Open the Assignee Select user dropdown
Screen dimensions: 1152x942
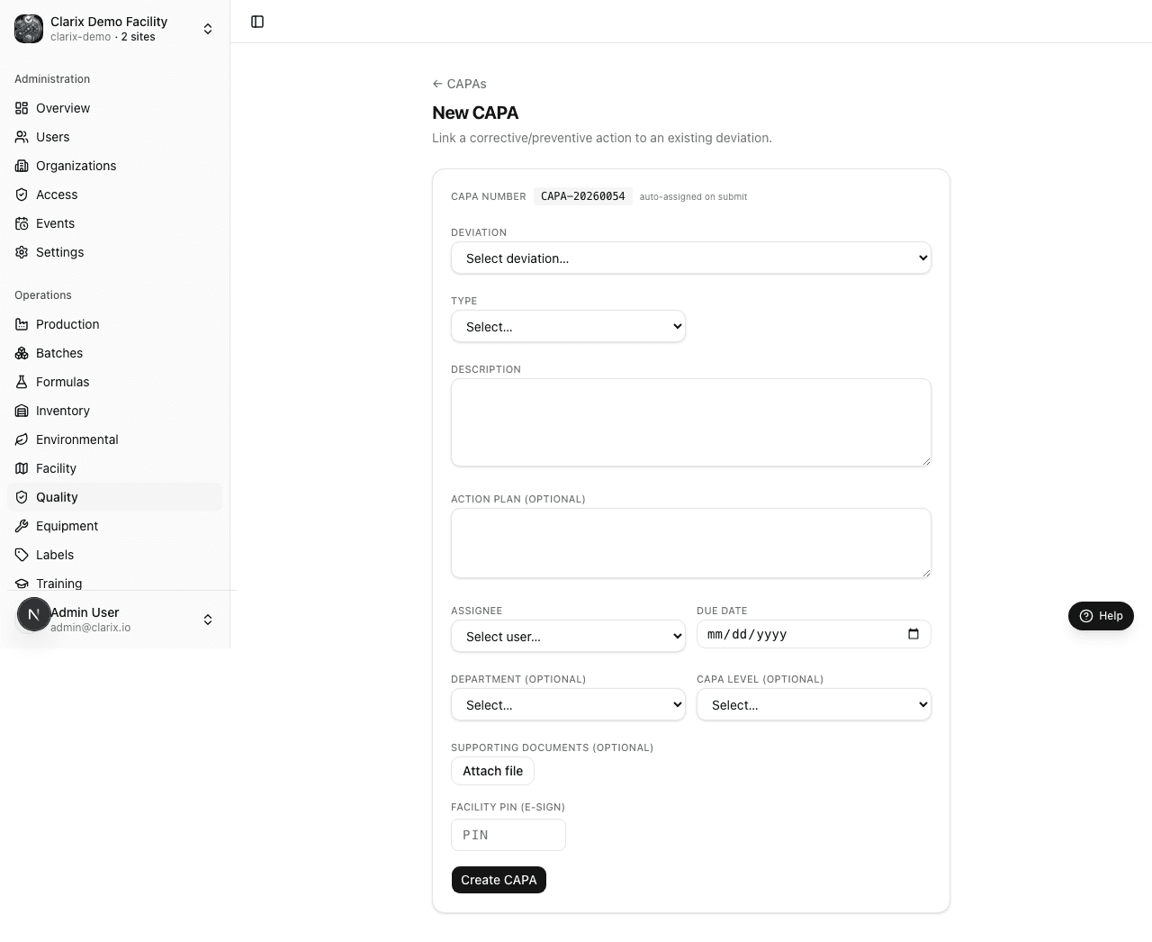[x=568, y=637]
